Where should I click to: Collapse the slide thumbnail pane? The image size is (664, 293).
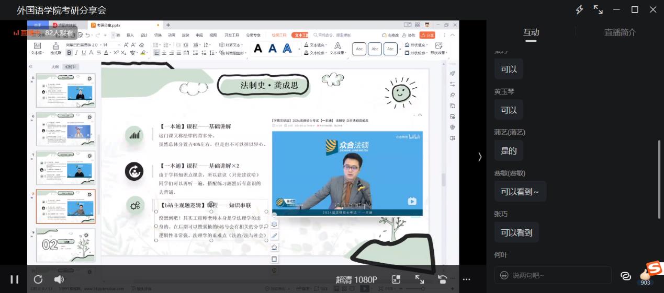[31, 67]
